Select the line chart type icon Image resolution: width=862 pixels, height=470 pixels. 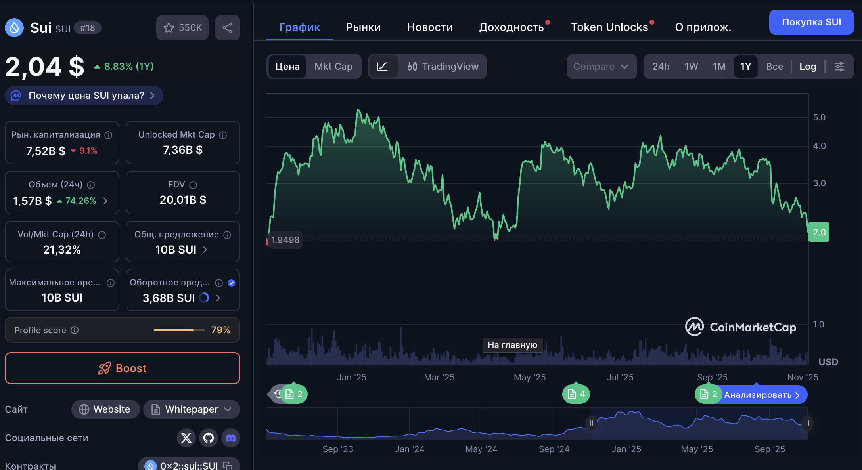click(x=382, y=67)
